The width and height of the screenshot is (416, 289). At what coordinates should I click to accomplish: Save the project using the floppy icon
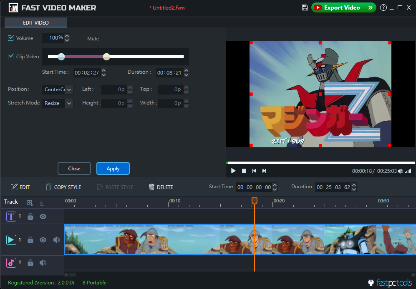[x=305, y=7]
